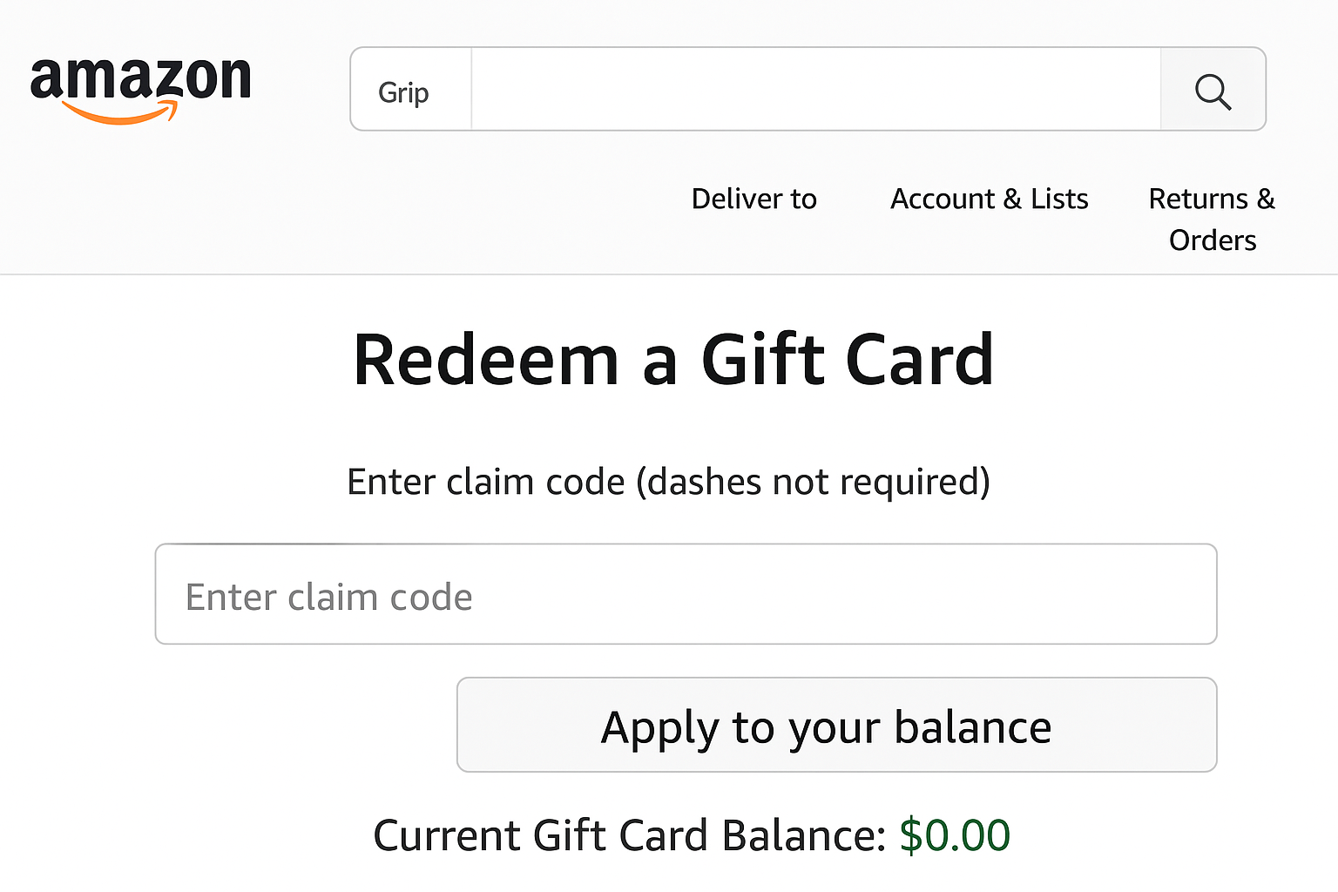Click the 'Lists' text in Account & Lists

[1059, 199]
